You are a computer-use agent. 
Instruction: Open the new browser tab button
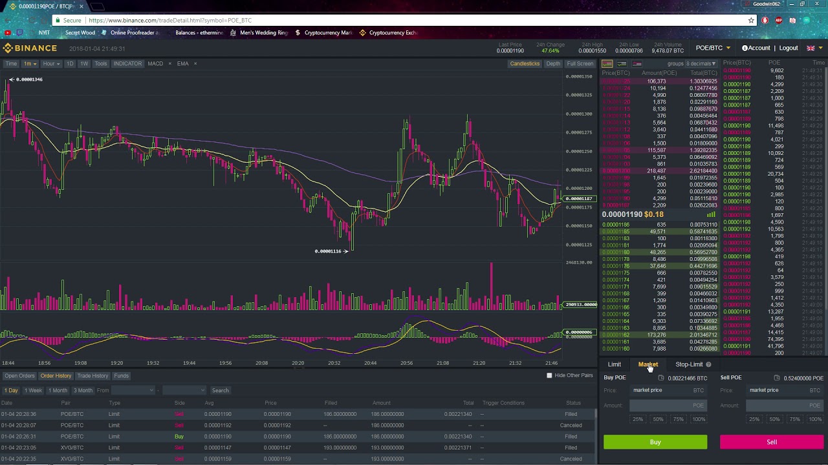(98, 6)
